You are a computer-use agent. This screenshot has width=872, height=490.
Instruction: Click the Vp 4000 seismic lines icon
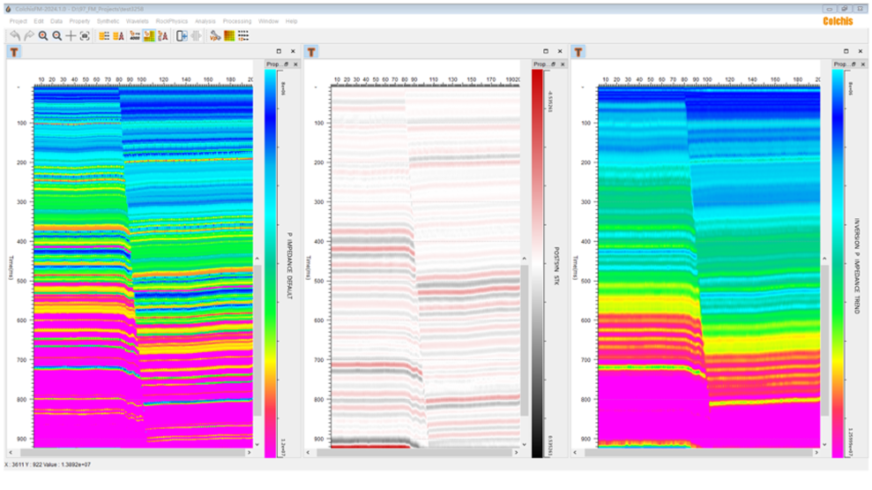(x=135, y=36)
